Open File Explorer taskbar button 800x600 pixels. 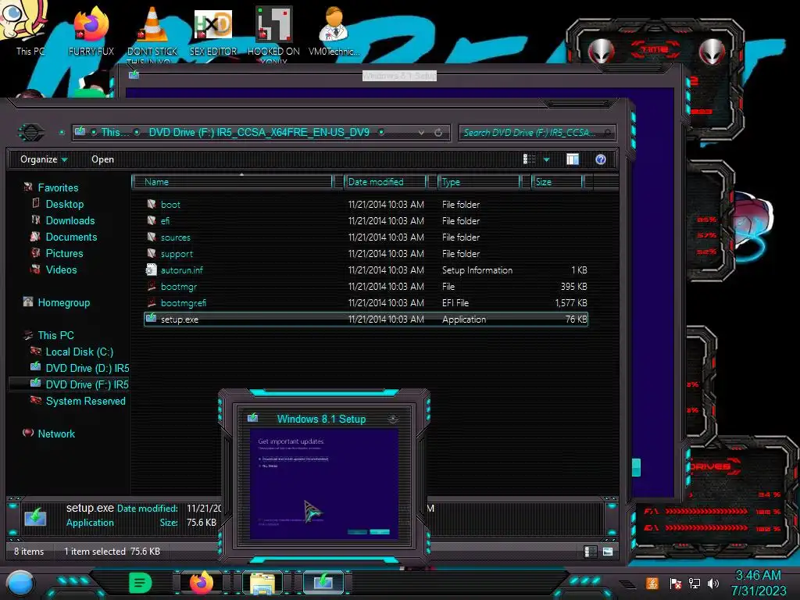tap(262, 583)
